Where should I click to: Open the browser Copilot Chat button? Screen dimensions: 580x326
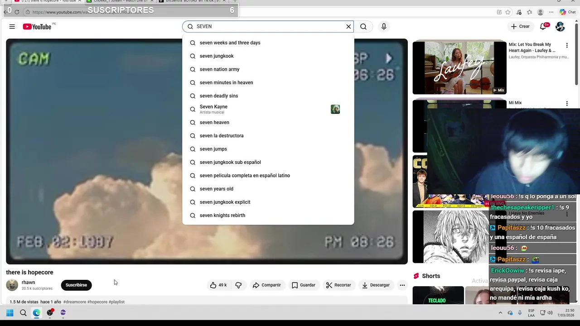pyautogui.click(x=568, y=12)
